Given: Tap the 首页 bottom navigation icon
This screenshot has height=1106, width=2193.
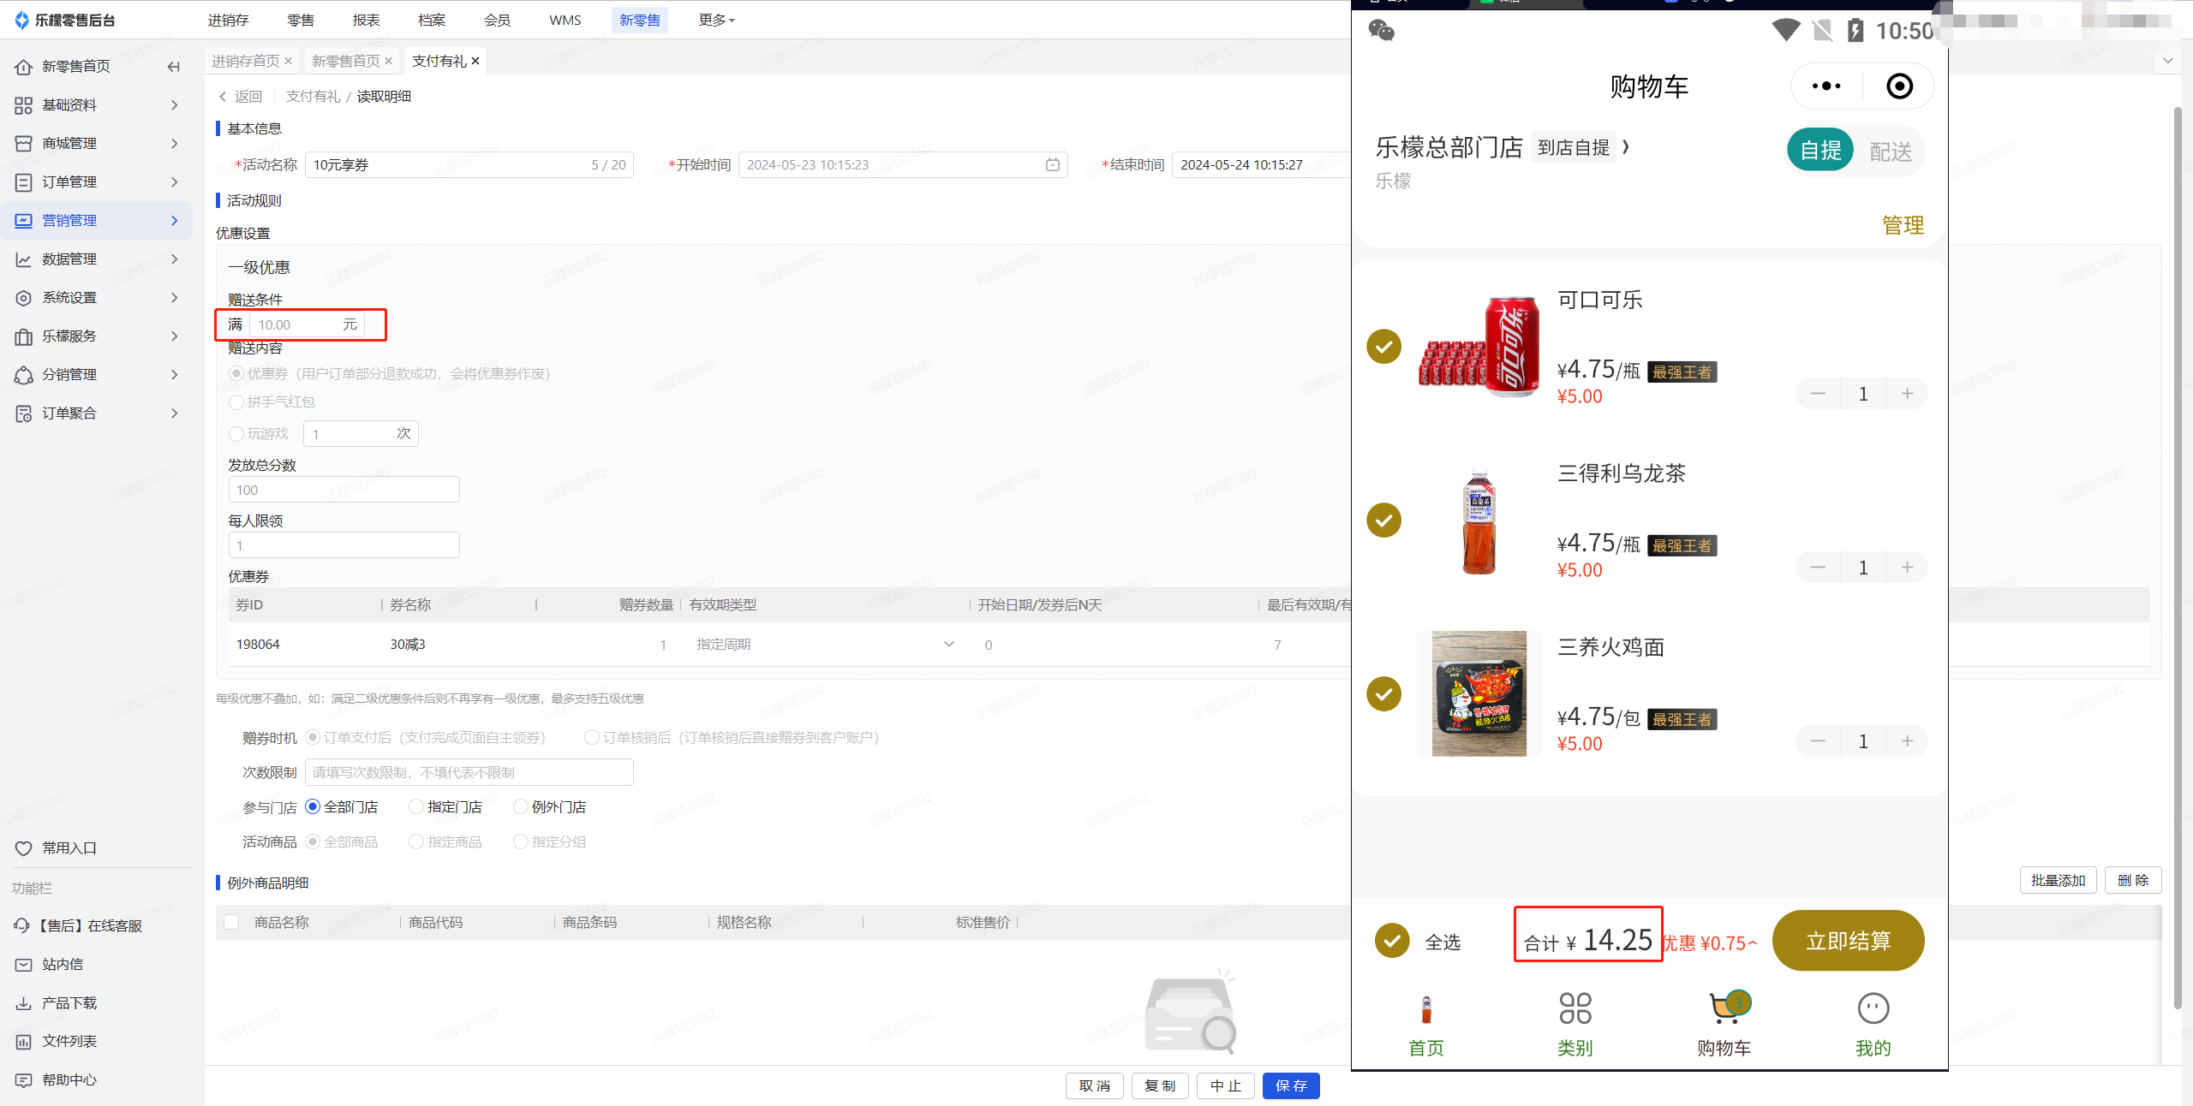Looking at the screenshot, I should 1426,1009.
